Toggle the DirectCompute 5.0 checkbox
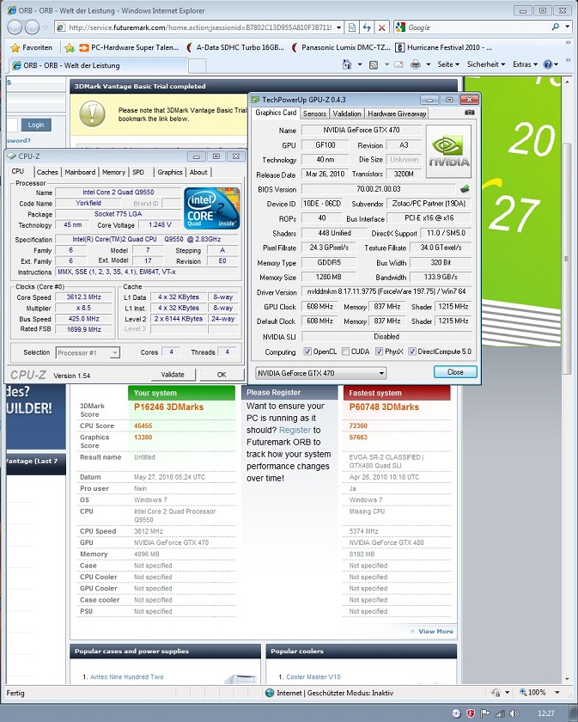Screen dimensions: 578x722 point(412,352)
